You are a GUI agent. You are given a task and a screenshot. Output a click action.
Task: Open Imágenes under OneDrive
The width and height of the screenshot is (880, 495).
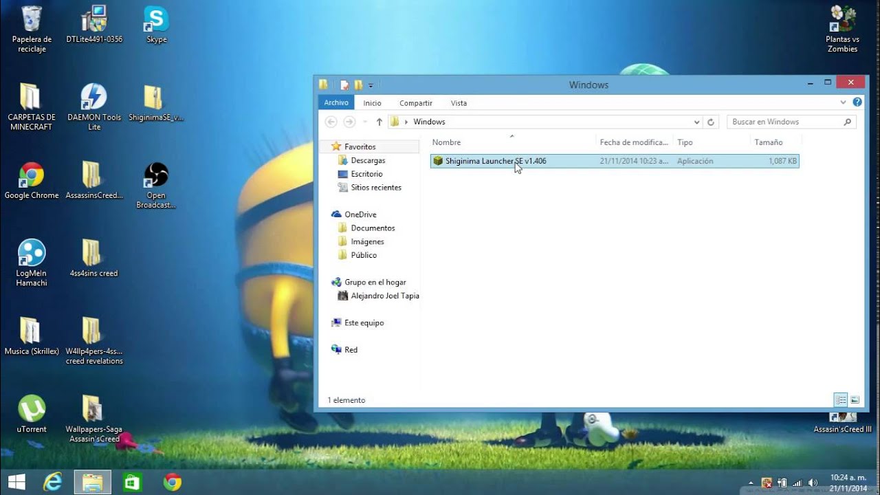click(367, 241)
